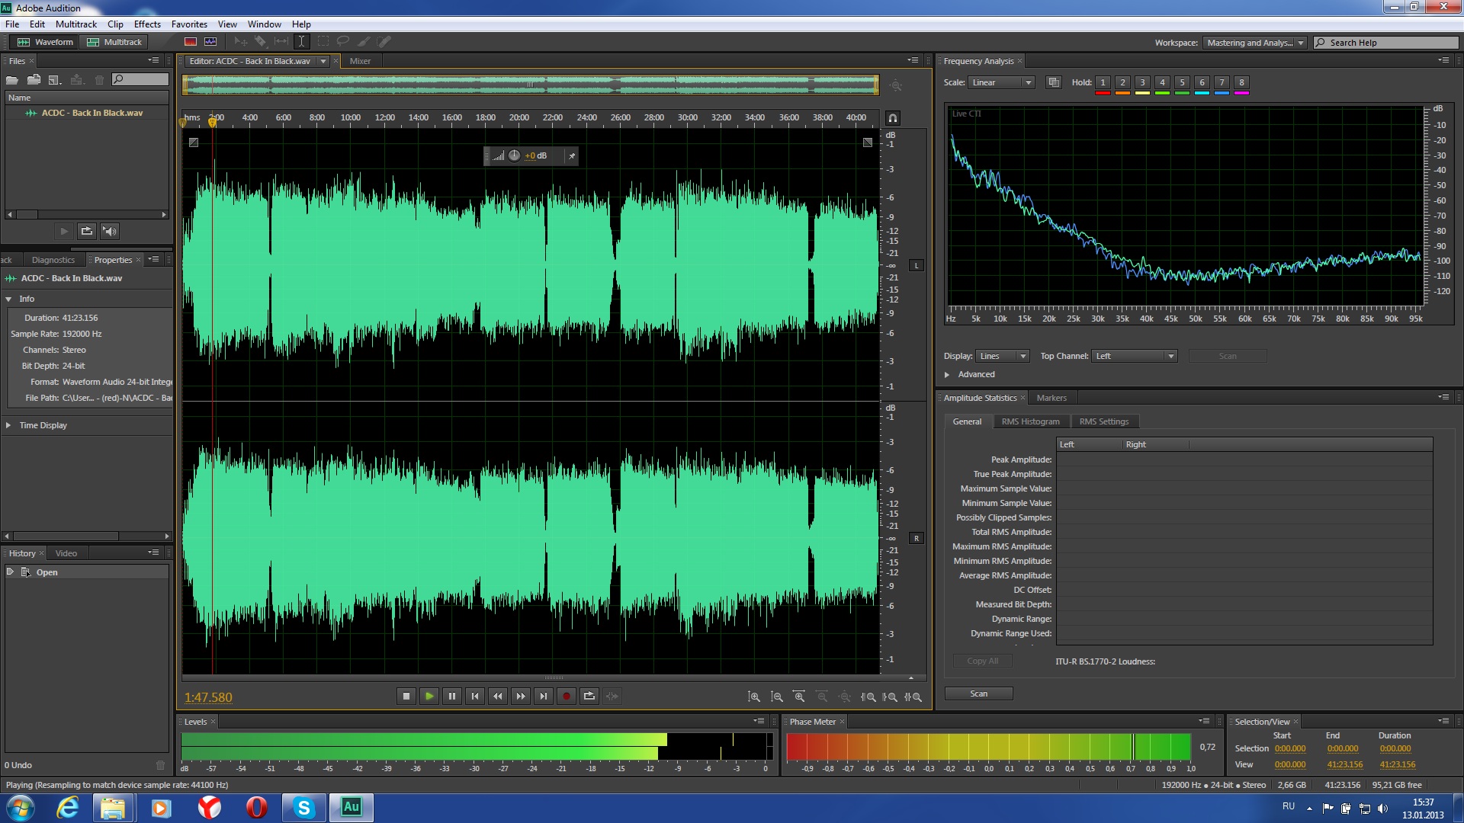This screenshot has width=1464, height=823.
Task: Move playhead to previous marker
Action: [475, 696]
